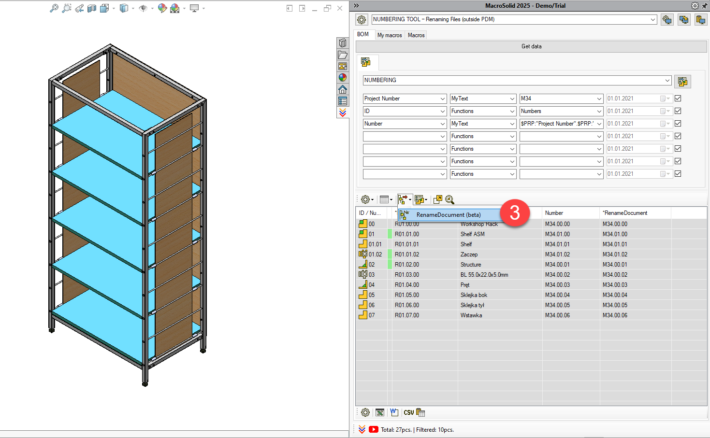The width and height of the screenshot is (710, 438).
Task: Open the Appearances color ball task pane tab
Action: point(343,77)
